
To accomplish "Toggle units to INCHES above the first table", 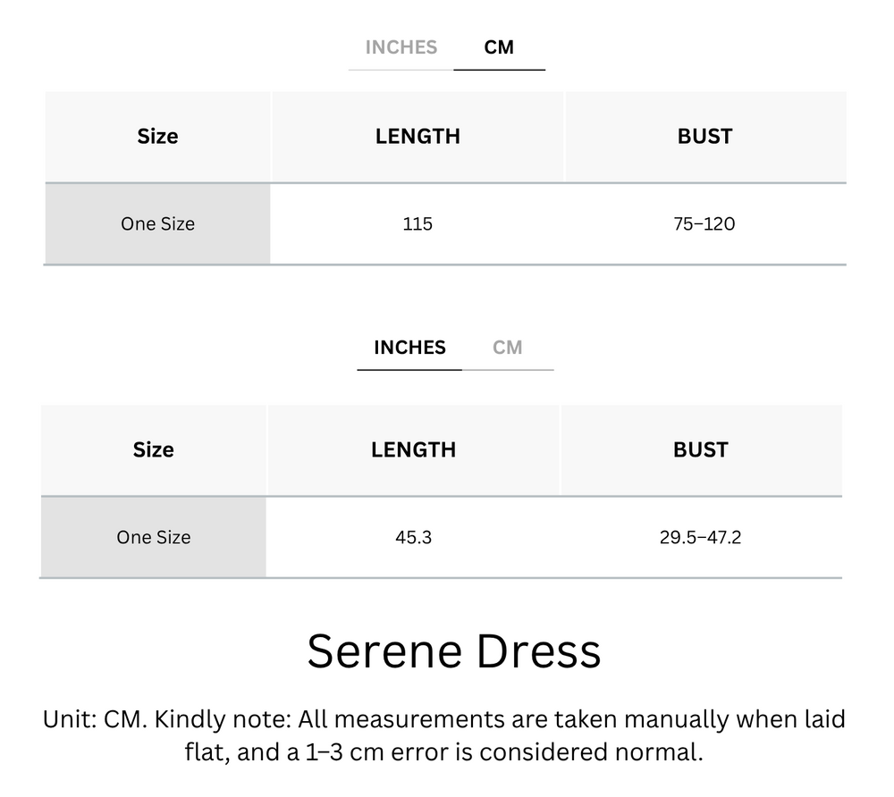I will (x=400, y=47).
